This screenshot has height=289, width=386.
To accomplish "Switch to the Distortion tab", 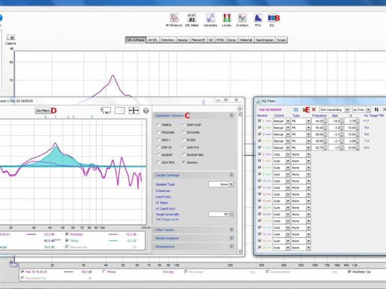I will click(168, 40).
